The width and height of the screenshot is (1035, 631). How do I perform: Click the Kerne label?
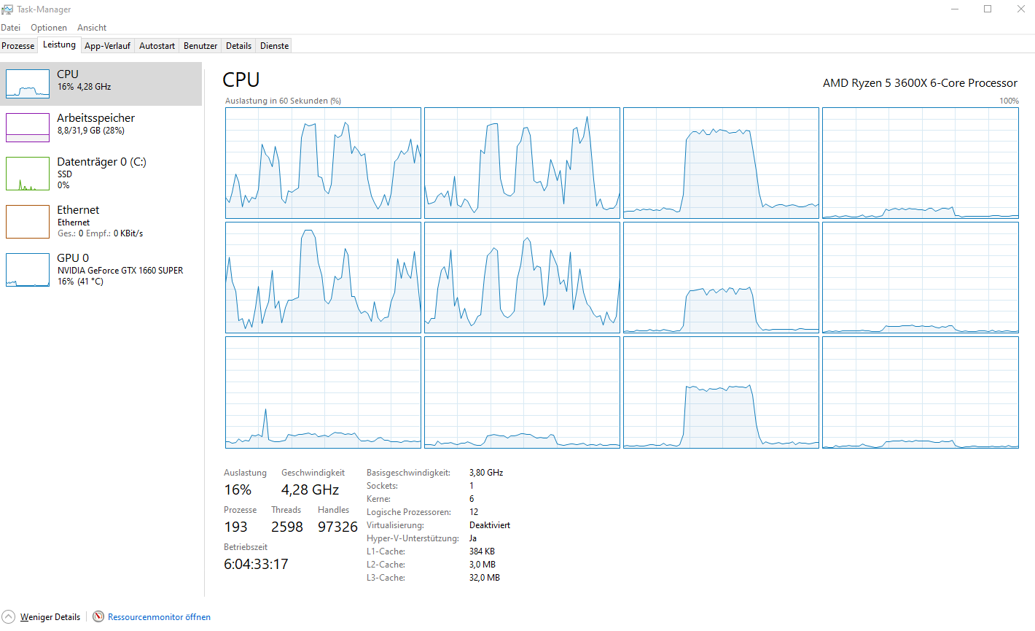click(x=378, y=499)
